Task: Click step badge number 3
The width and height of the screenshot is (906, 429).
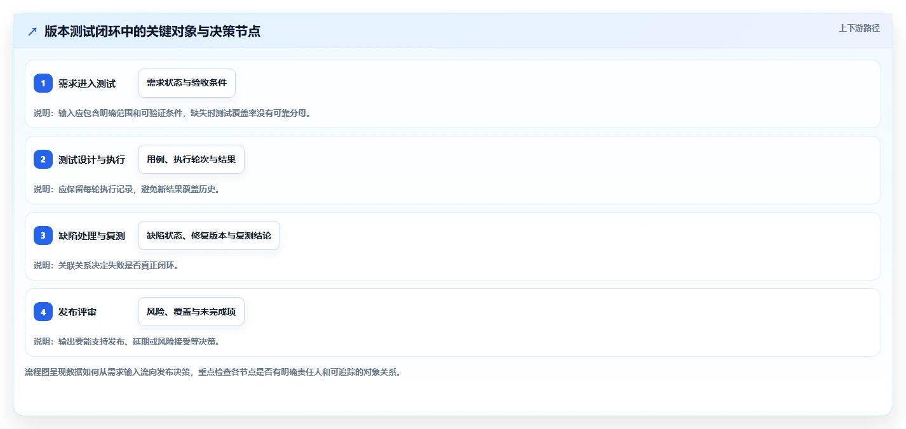Action: [x=43, y=235]
